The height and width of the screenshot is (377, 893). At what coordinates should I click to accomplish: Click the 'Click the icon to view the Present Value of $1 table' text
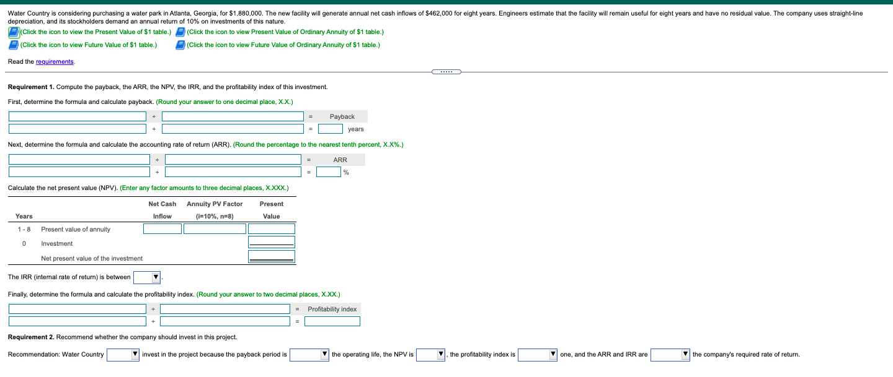click(96, 32)
